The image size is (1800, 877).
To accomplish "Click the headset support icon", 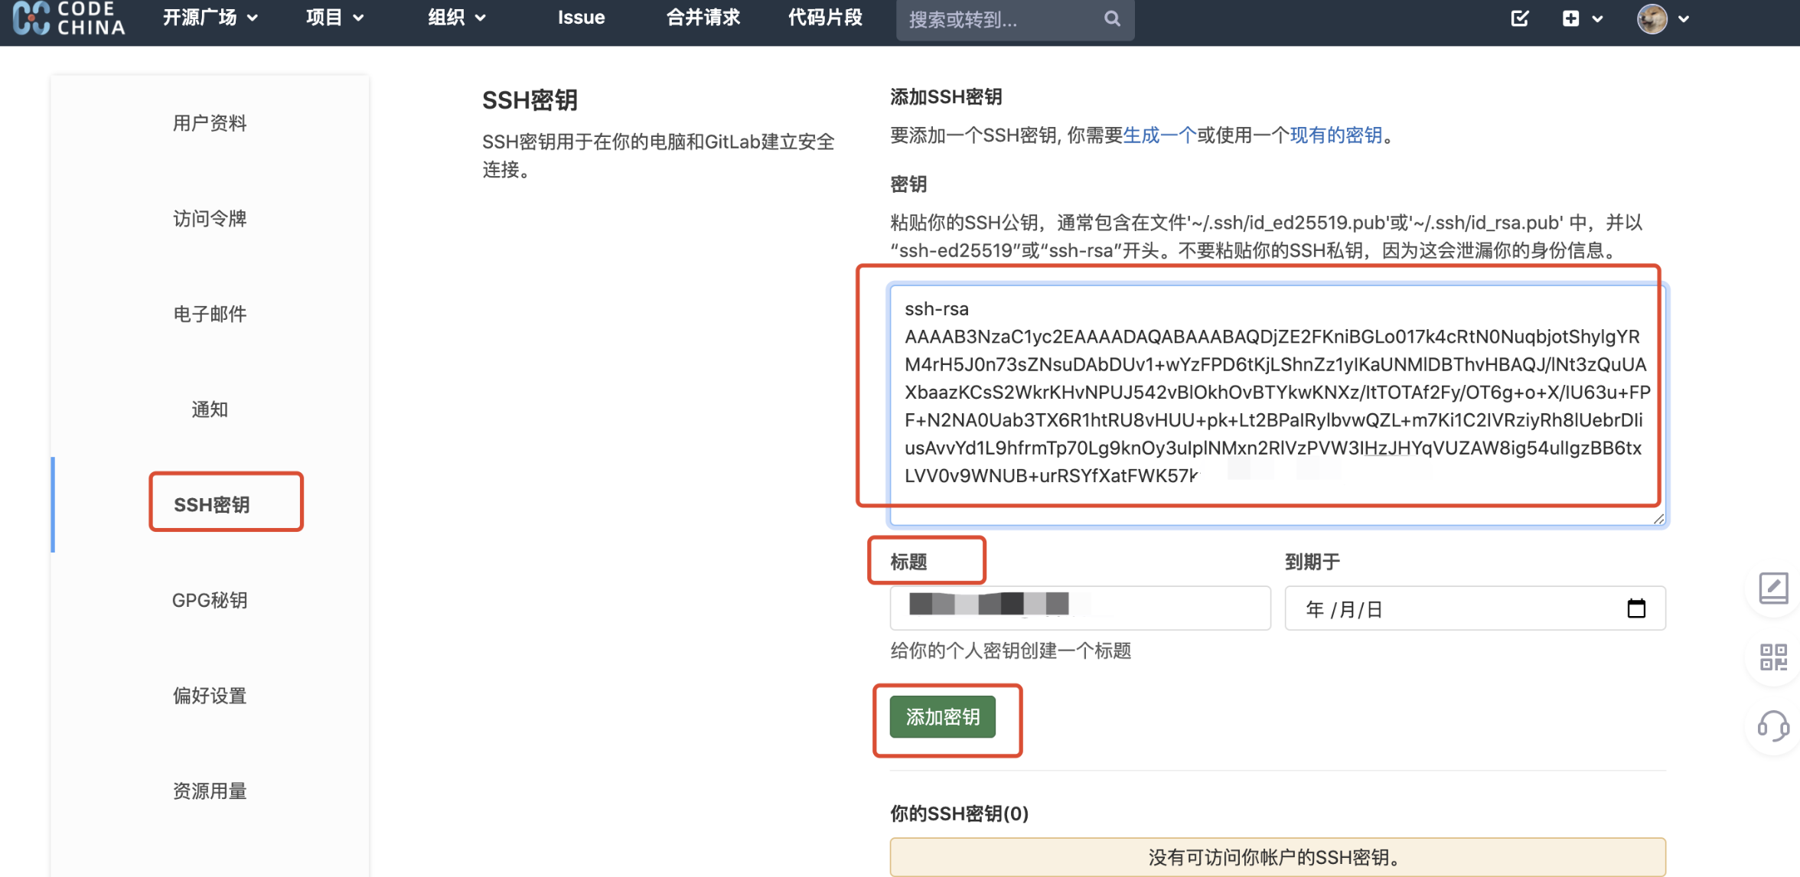I will 1773,725.
